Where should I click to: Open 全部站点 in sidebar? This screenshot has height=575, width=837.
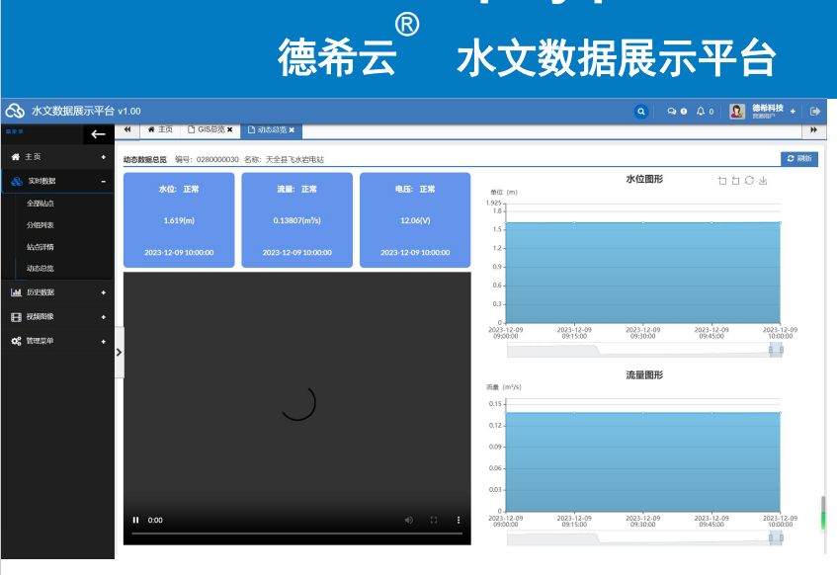pyautogui.click(x=41, y=204)
